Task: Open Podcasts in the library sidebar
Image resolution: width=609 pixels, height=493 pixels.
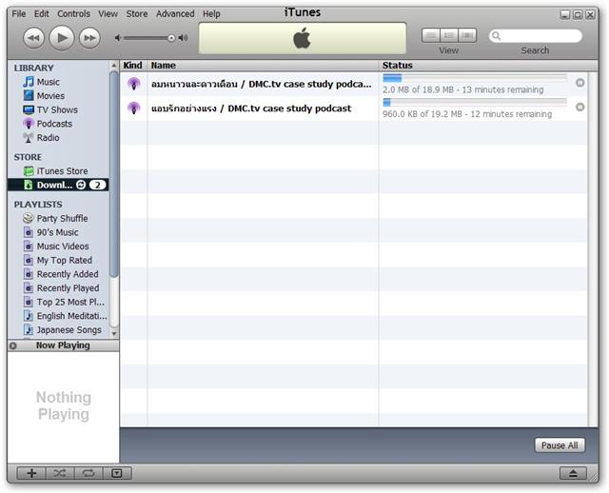Action: [x=54, y=124]
